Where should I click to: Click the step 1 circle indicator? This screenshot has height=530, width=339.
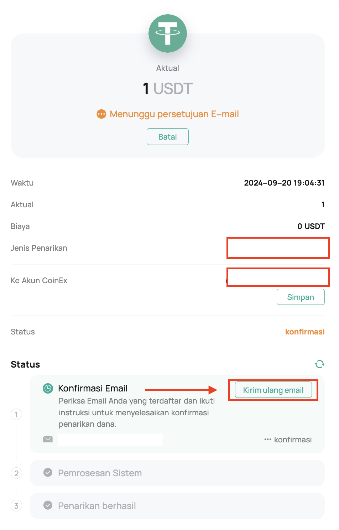point(16,415)
